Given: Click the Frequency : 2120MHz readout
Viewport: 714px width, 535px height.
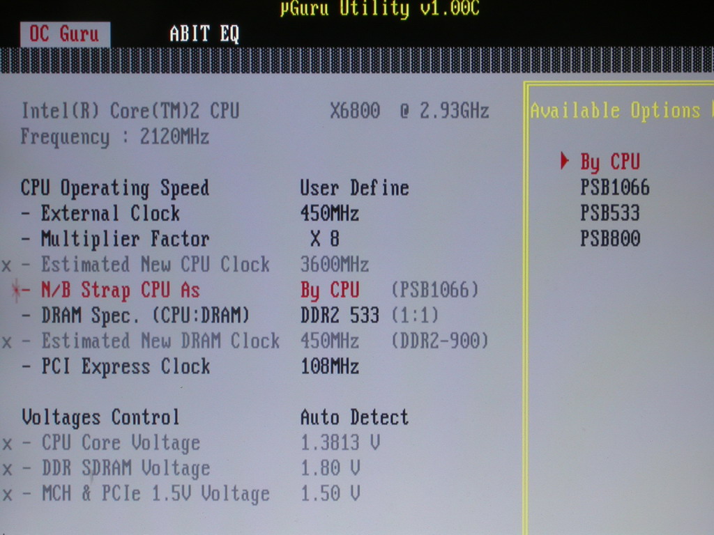Looking at the screenshot, I should pyautogui.click(x=115, y=137).
